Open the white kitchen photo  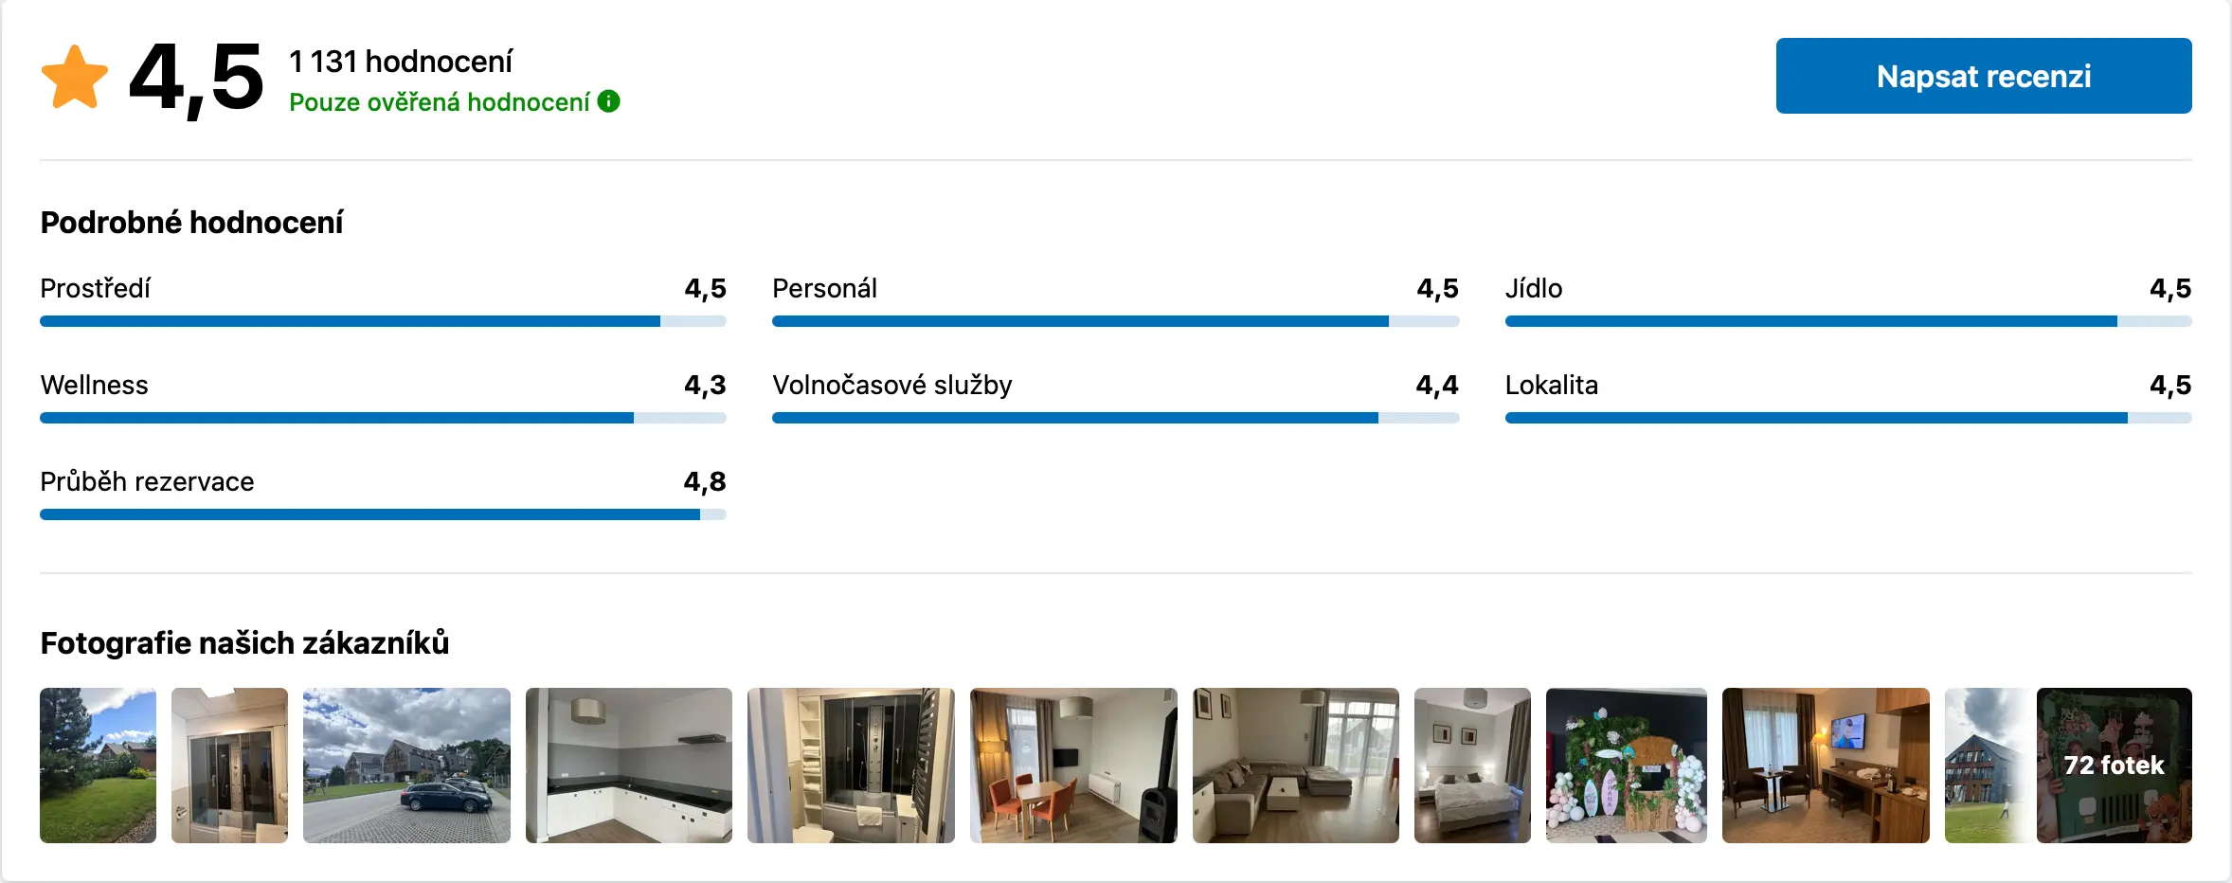629,766
